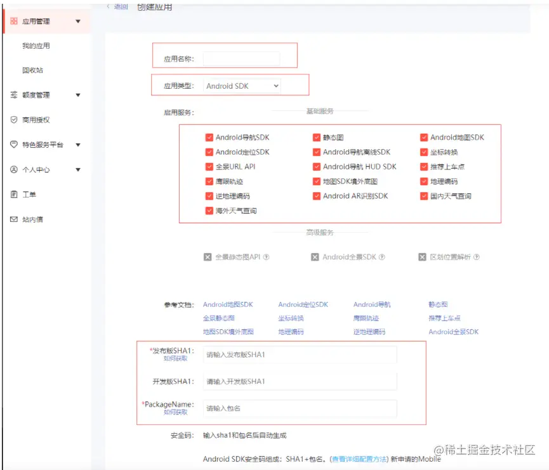The width and height of the screenshot is (549, 470).
Task: Focus the PackageName 请输入包名 field
Action: click(x=300, y=408)
